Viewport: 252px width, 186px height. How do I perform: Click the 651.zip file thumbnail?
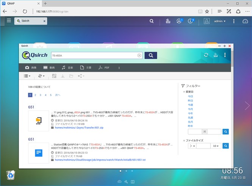pyautogui.click(x=39, y=121)
